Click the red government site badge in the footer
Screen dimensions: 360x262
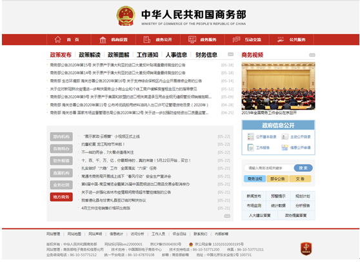coord(306,248)
